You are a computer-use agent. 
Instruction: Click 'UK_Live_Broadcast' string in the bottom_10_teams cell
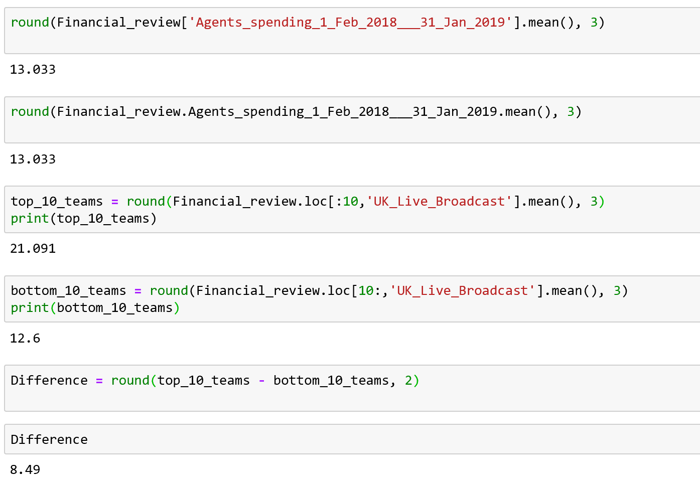coord(462,291)
